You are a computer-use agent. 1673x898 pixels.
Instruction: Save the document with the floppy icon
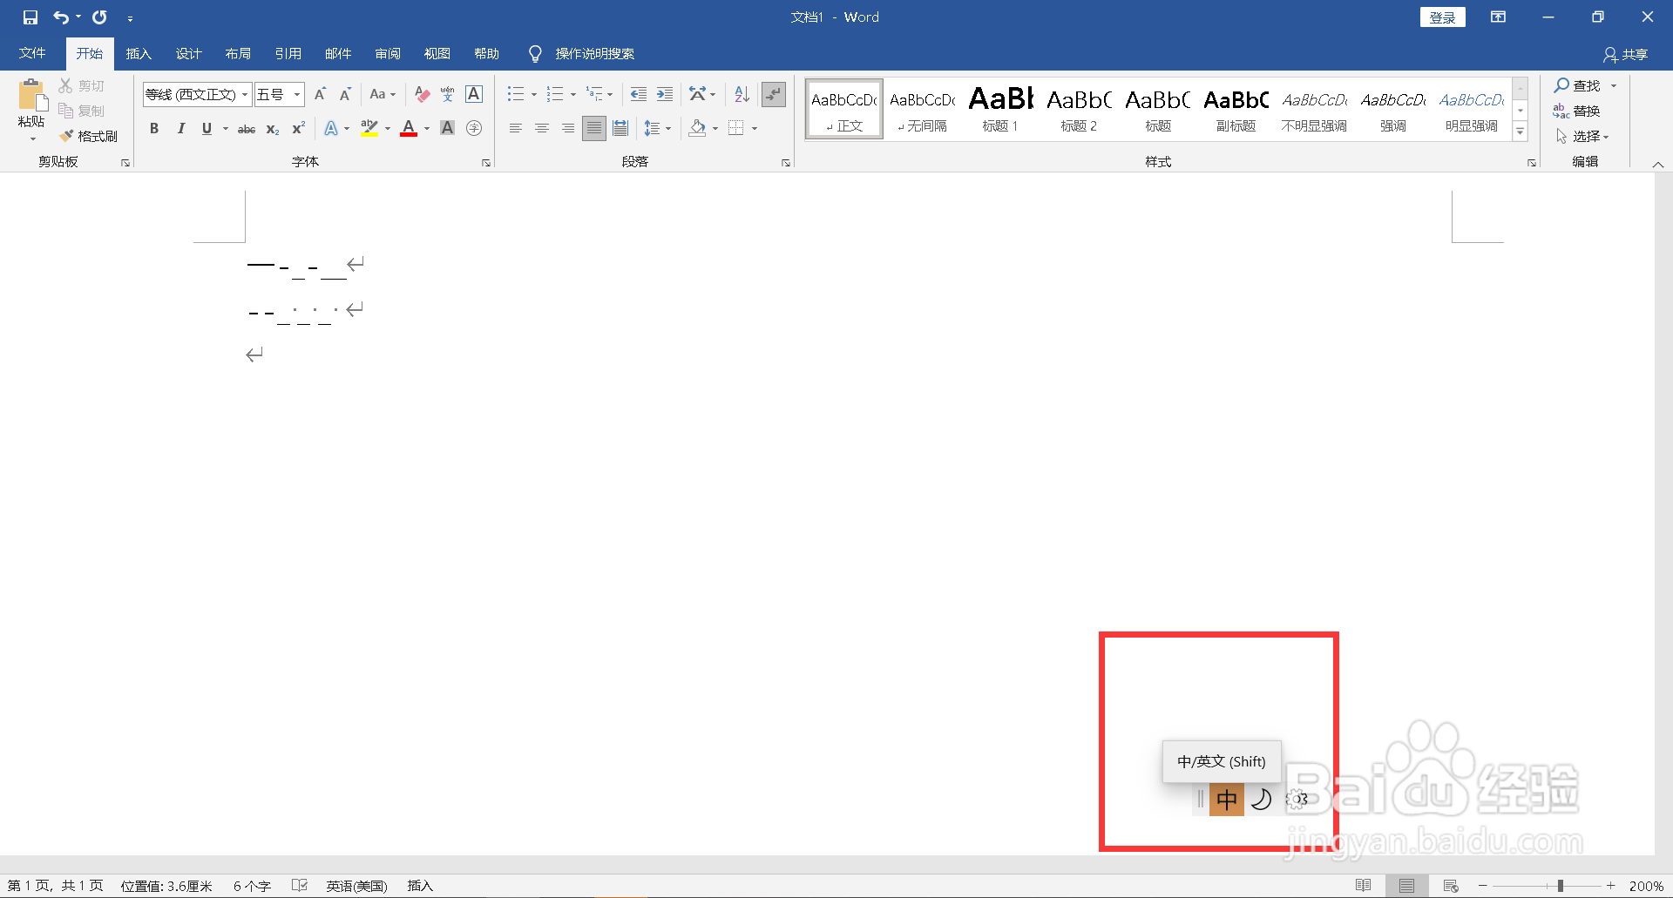30,17
